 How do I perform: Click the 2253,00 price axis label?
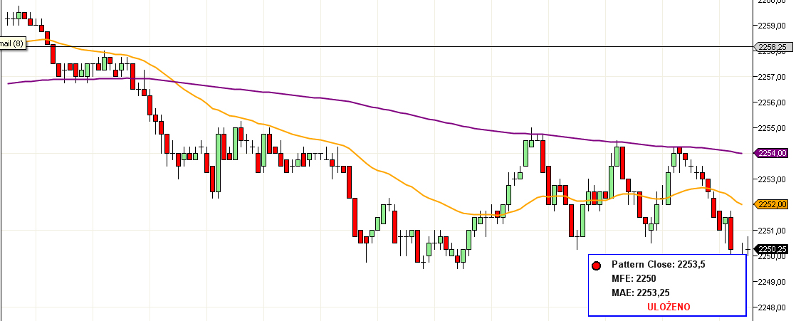(774, 179)
